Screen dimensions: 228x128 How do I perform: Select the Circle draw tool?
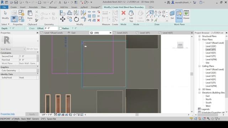164,12
